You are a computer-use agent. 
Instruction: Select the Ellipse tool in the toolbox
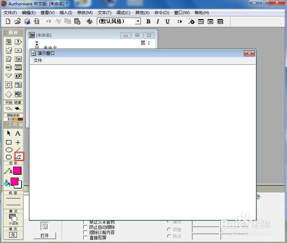pos(9,149)
